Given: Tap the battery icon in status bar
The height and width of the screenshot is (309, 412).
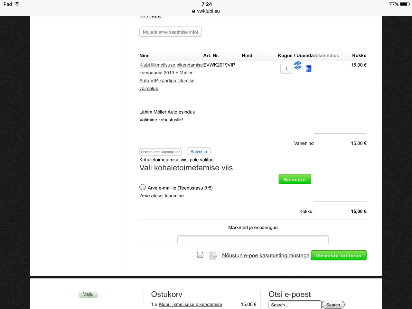Looking at the screenshot, I should point(405,4).
